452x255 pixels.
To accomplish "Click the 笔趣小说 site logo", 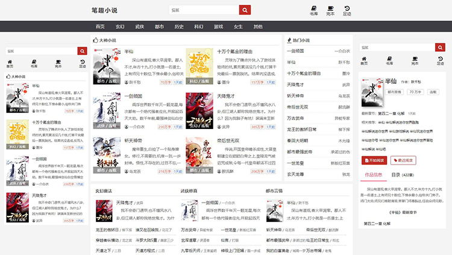I will tap(104, 10).
